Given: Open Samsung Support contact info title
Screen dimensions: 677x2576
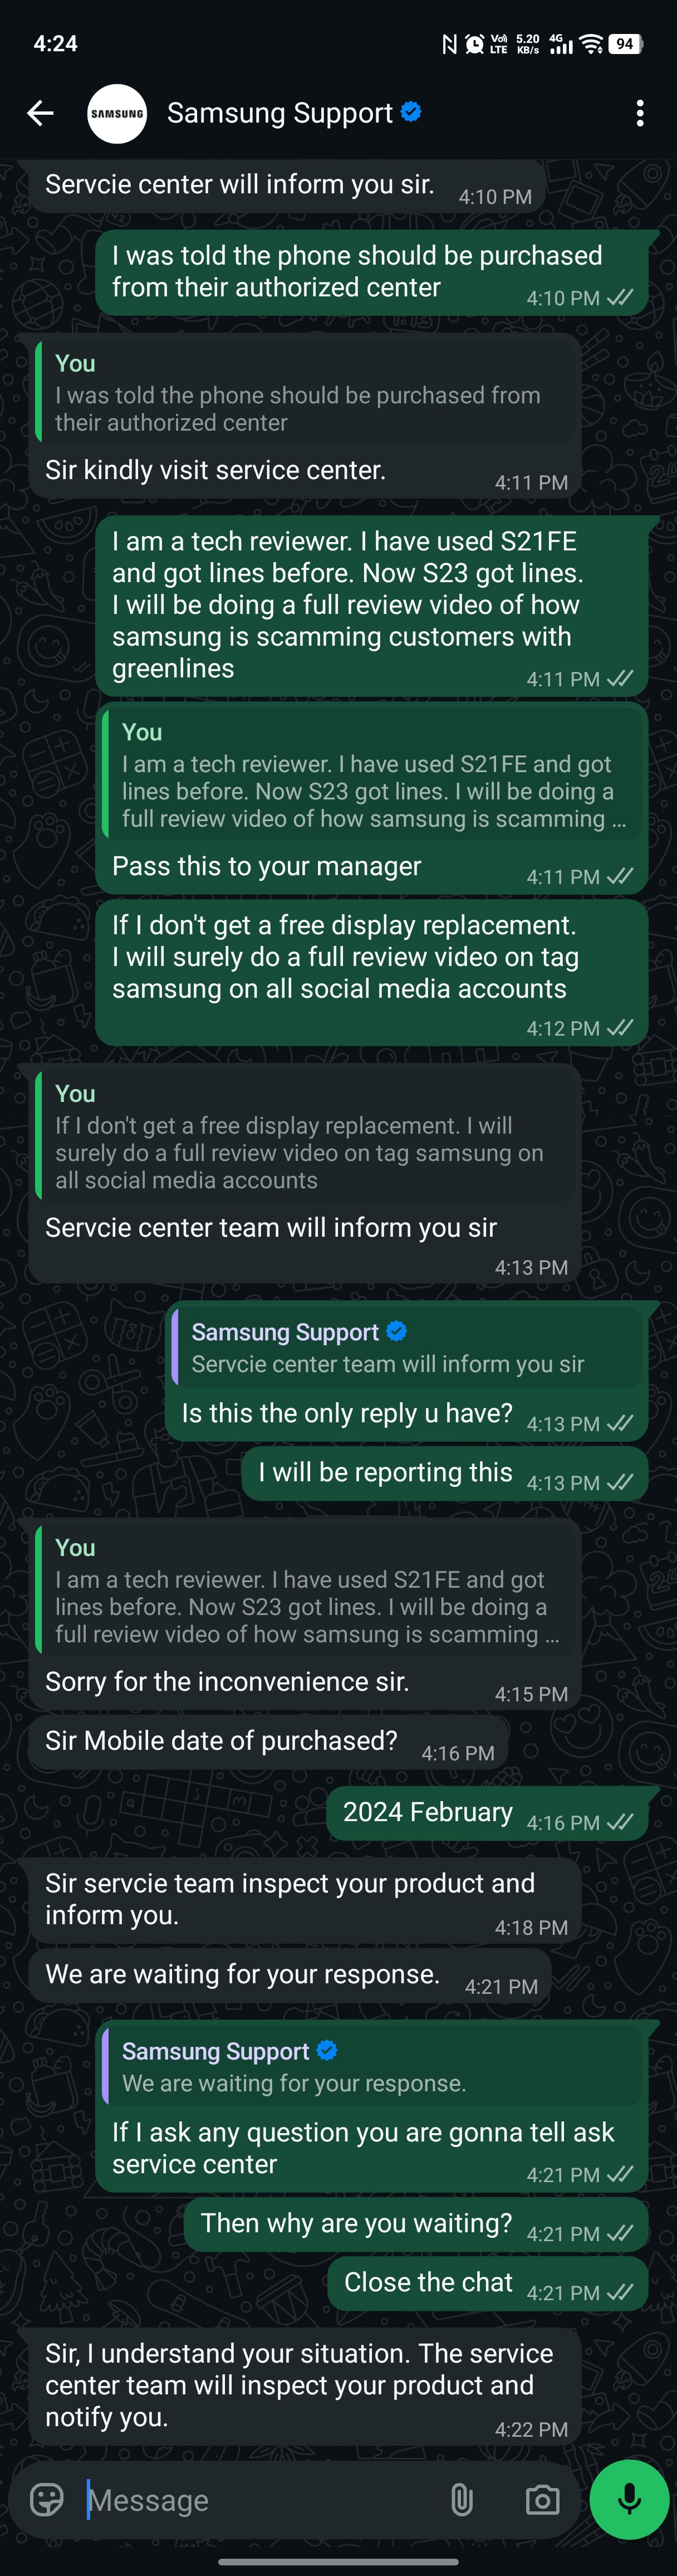Looking at the screenshot, I should [x=280, y=113].
